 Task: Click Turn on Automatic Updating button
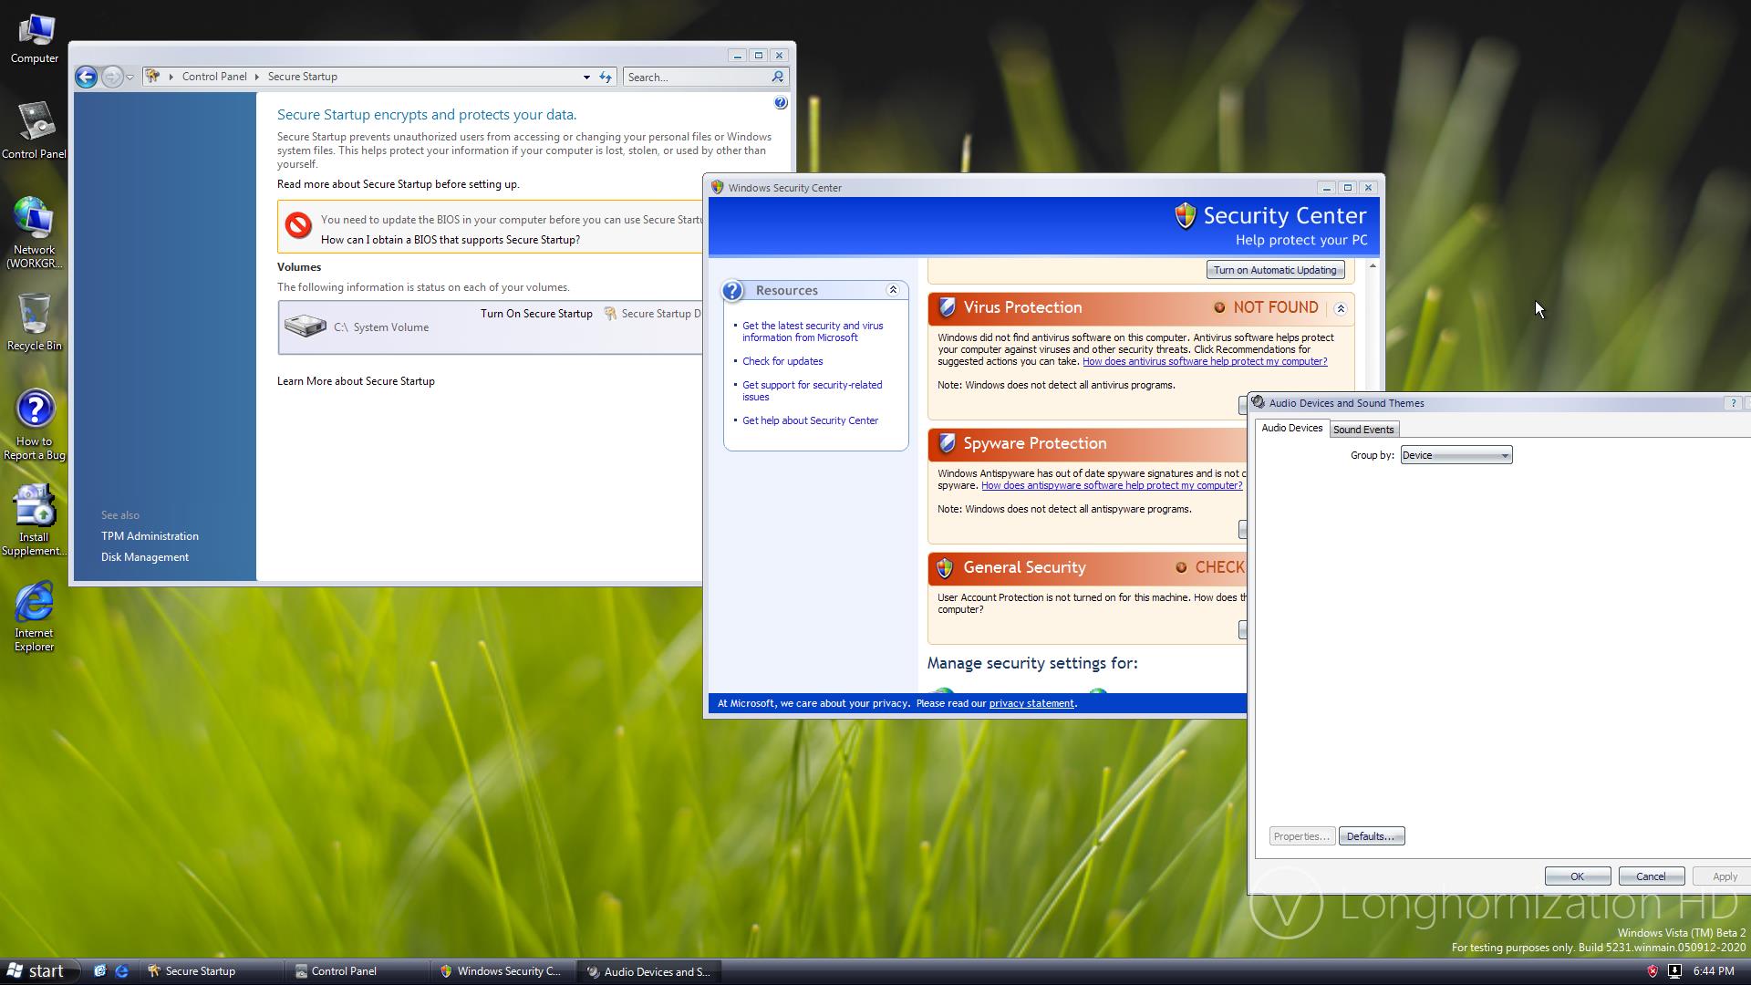click(1275, 270)
